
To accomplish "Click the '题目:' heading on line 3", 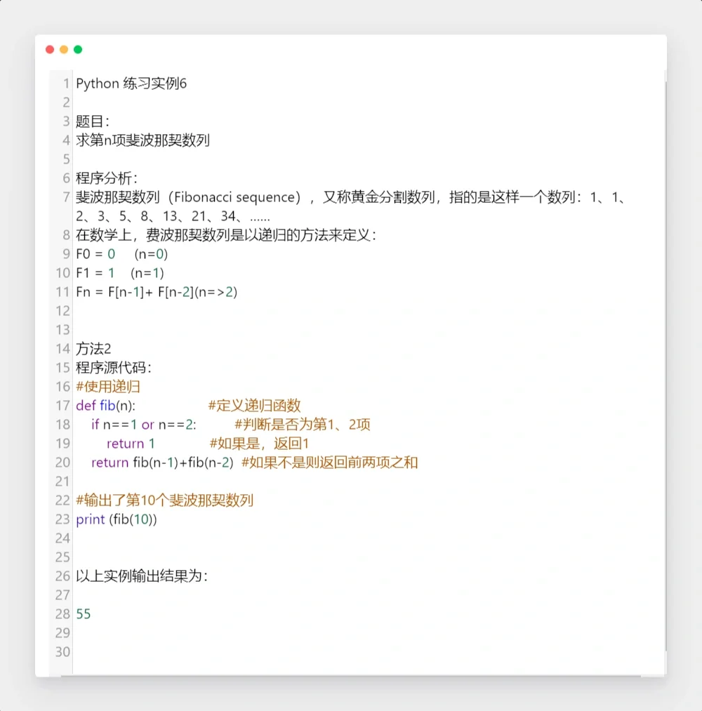I will point(93,121).
